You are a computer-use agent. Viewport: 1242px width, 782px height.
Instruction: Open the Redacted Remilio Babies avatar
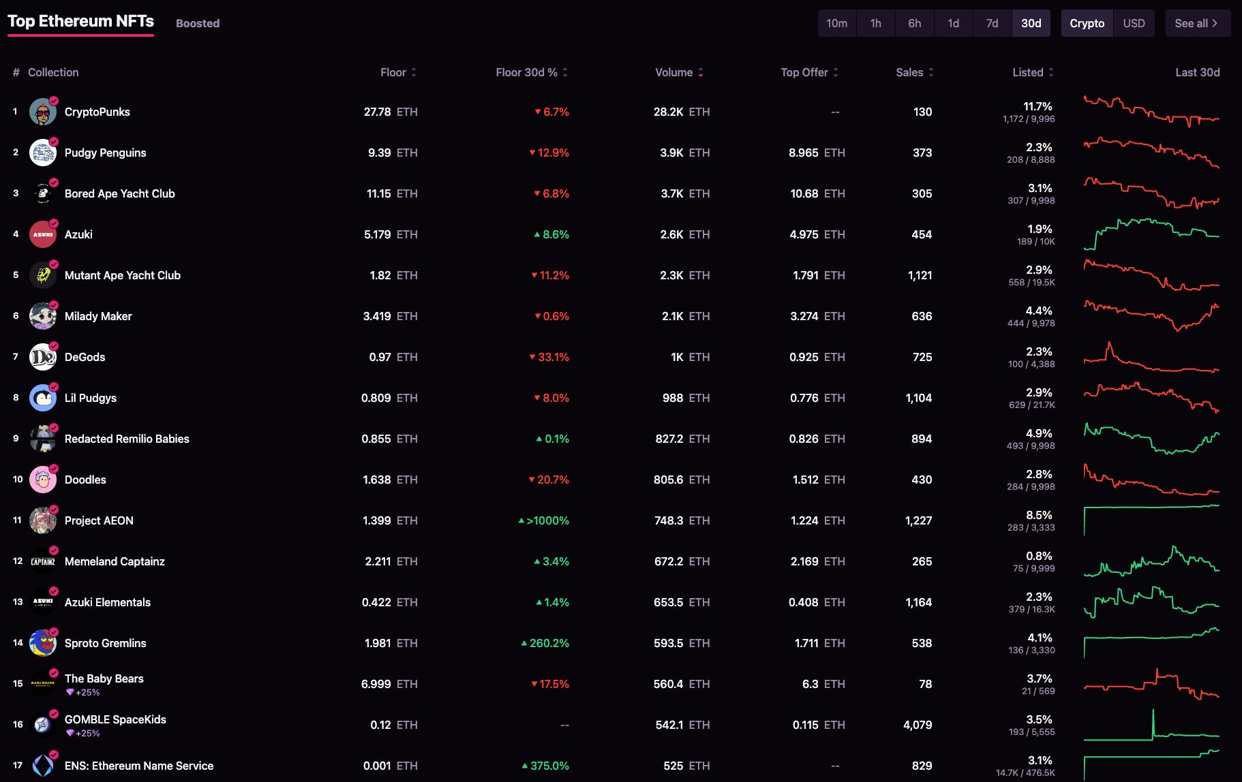[x=43, y=439]
